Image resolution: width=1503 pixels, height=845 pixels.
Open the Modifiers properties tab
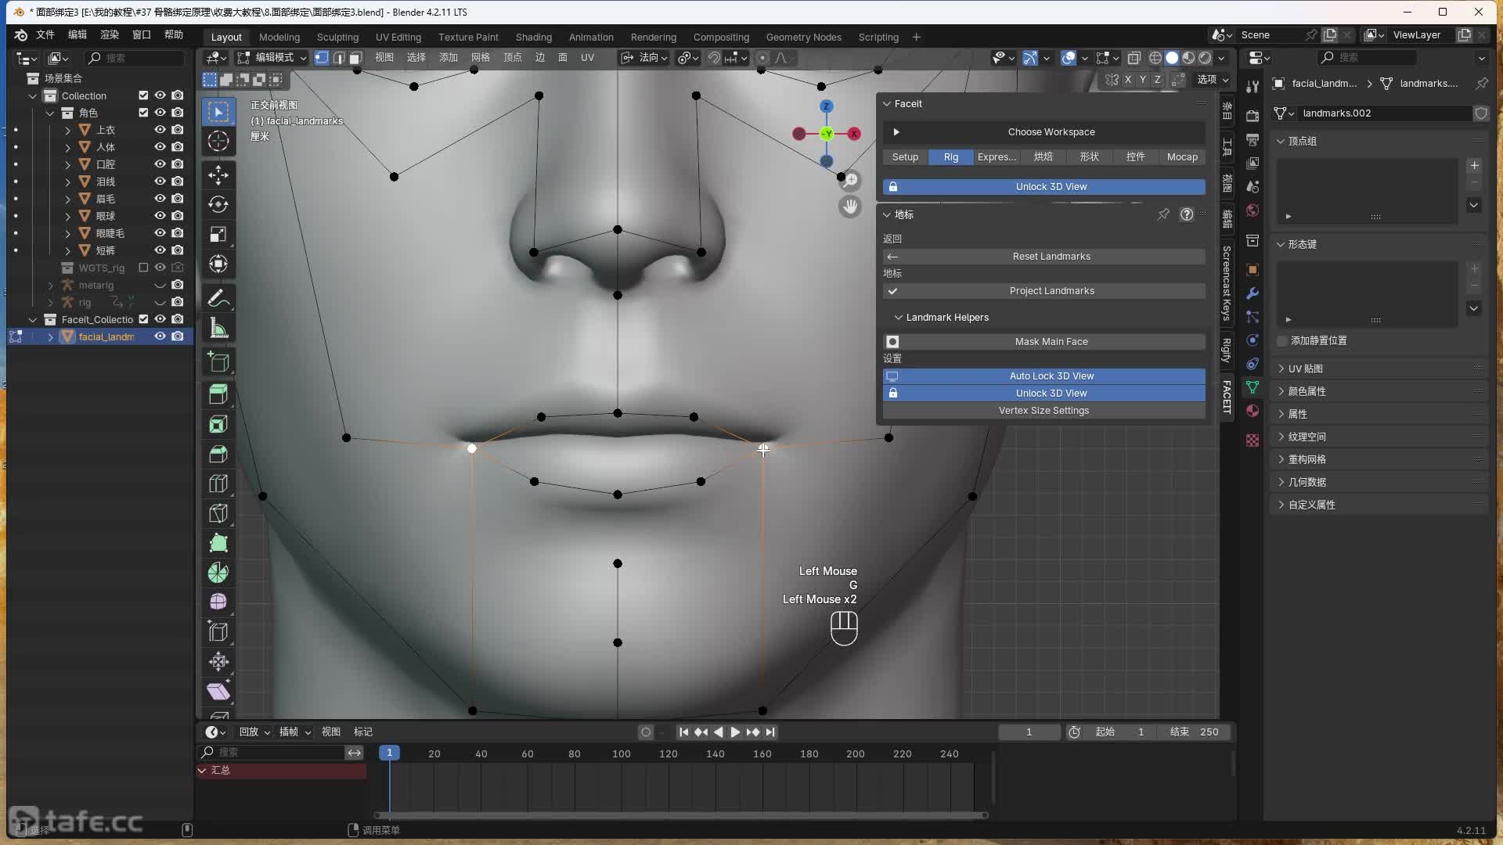point(1252,293)
